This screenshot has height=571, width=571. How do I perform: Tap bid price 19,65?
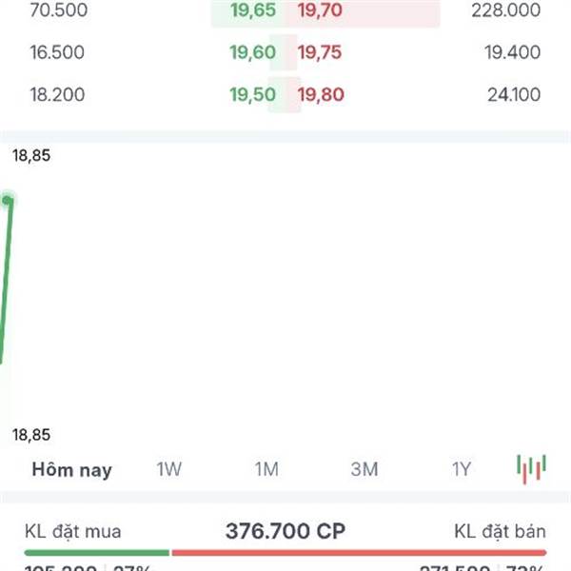tap(253, 10)
